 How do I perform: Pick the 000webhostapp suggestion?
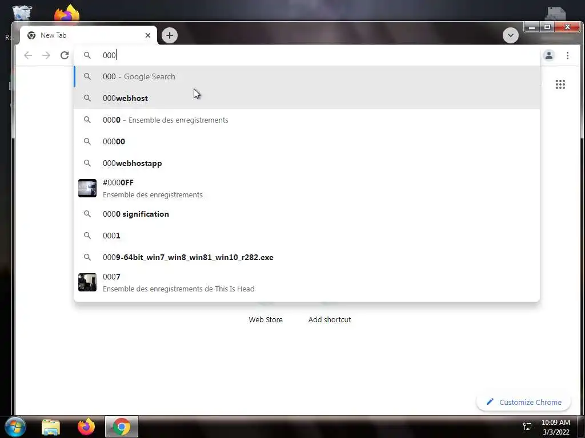tap(307, 163)
